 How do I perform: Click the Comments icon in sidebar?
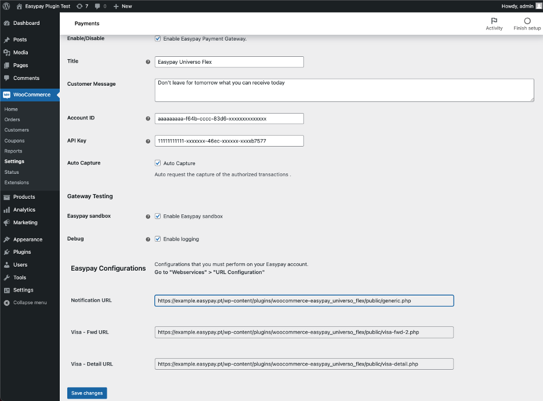coord(6,78)
